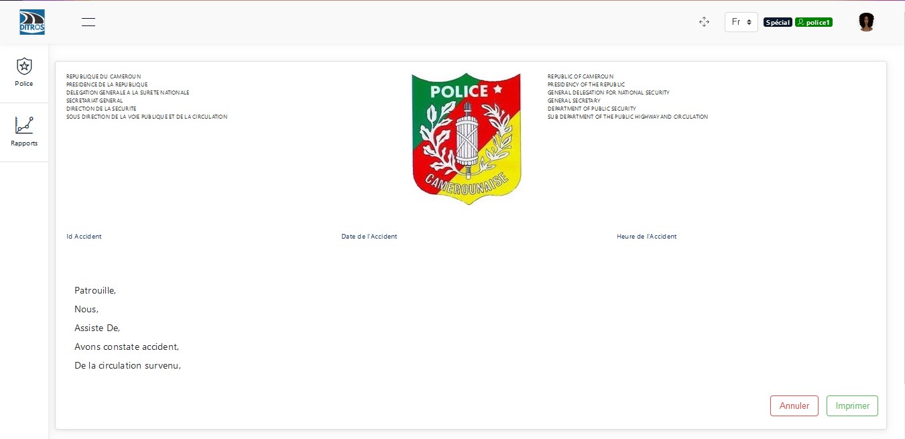The width and height of the screenshot is (905, 439).
Task: Click the DITROS logo
Action: pyautogui.click(x=32, y=22)
